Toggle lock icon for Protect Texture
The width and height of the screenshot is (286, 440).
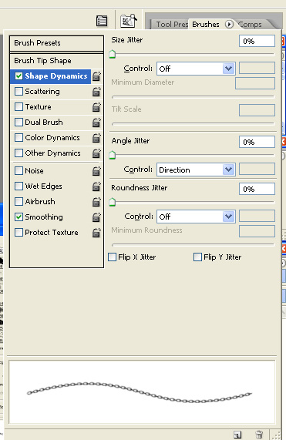point(96,233)
